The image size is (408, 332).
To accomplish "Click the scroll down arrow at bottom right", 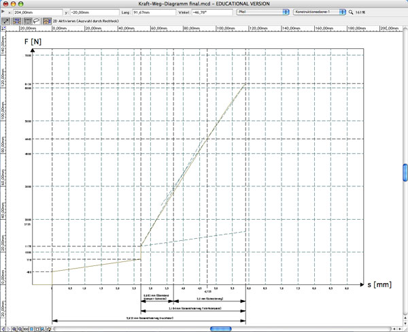I will (405, 323).
